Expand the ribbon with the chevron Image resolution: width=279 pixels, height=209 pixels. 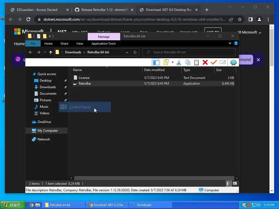230,43
